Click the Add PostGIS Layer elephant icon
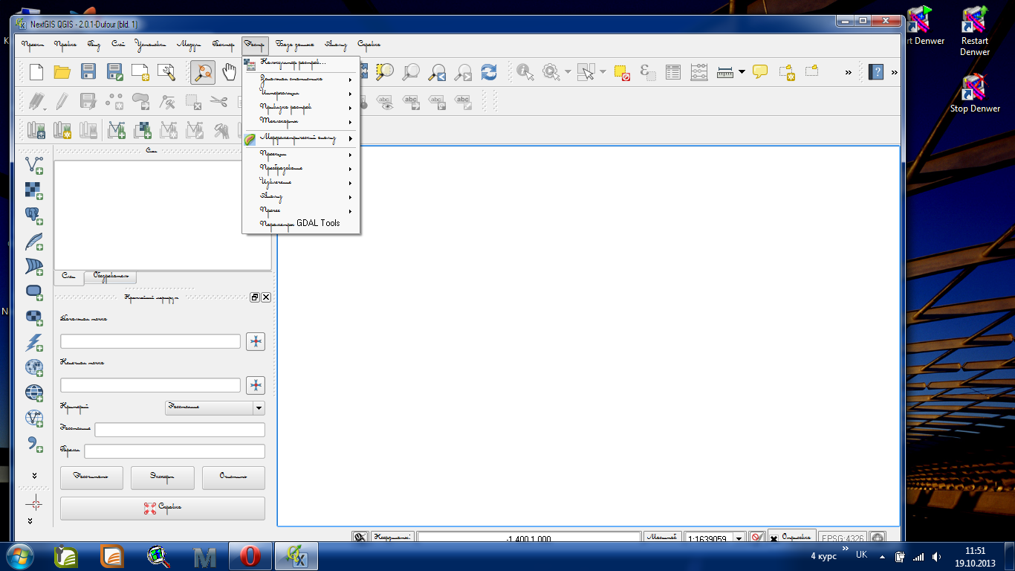1015x571 pixels. pyautogui.click(x=34, y=216)
